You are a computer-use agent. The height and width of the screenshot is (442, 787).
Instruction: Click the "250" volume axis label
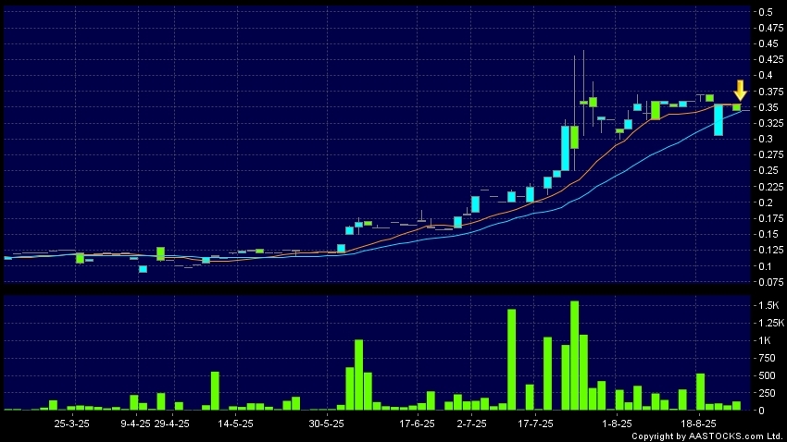point(767,393)
